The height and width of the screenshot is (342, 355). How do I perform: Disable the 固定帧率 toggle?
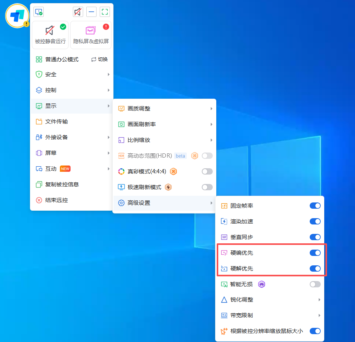coord(315,206)
